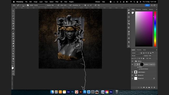Image resolution: width=169 pixels, height=95 pixels.
Task: Create new group folder icon in Layers
Action: point(149,87)
